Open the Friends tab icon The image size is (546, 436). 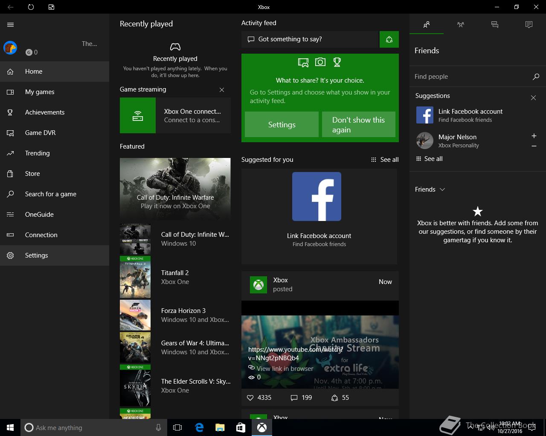point(427,25)
